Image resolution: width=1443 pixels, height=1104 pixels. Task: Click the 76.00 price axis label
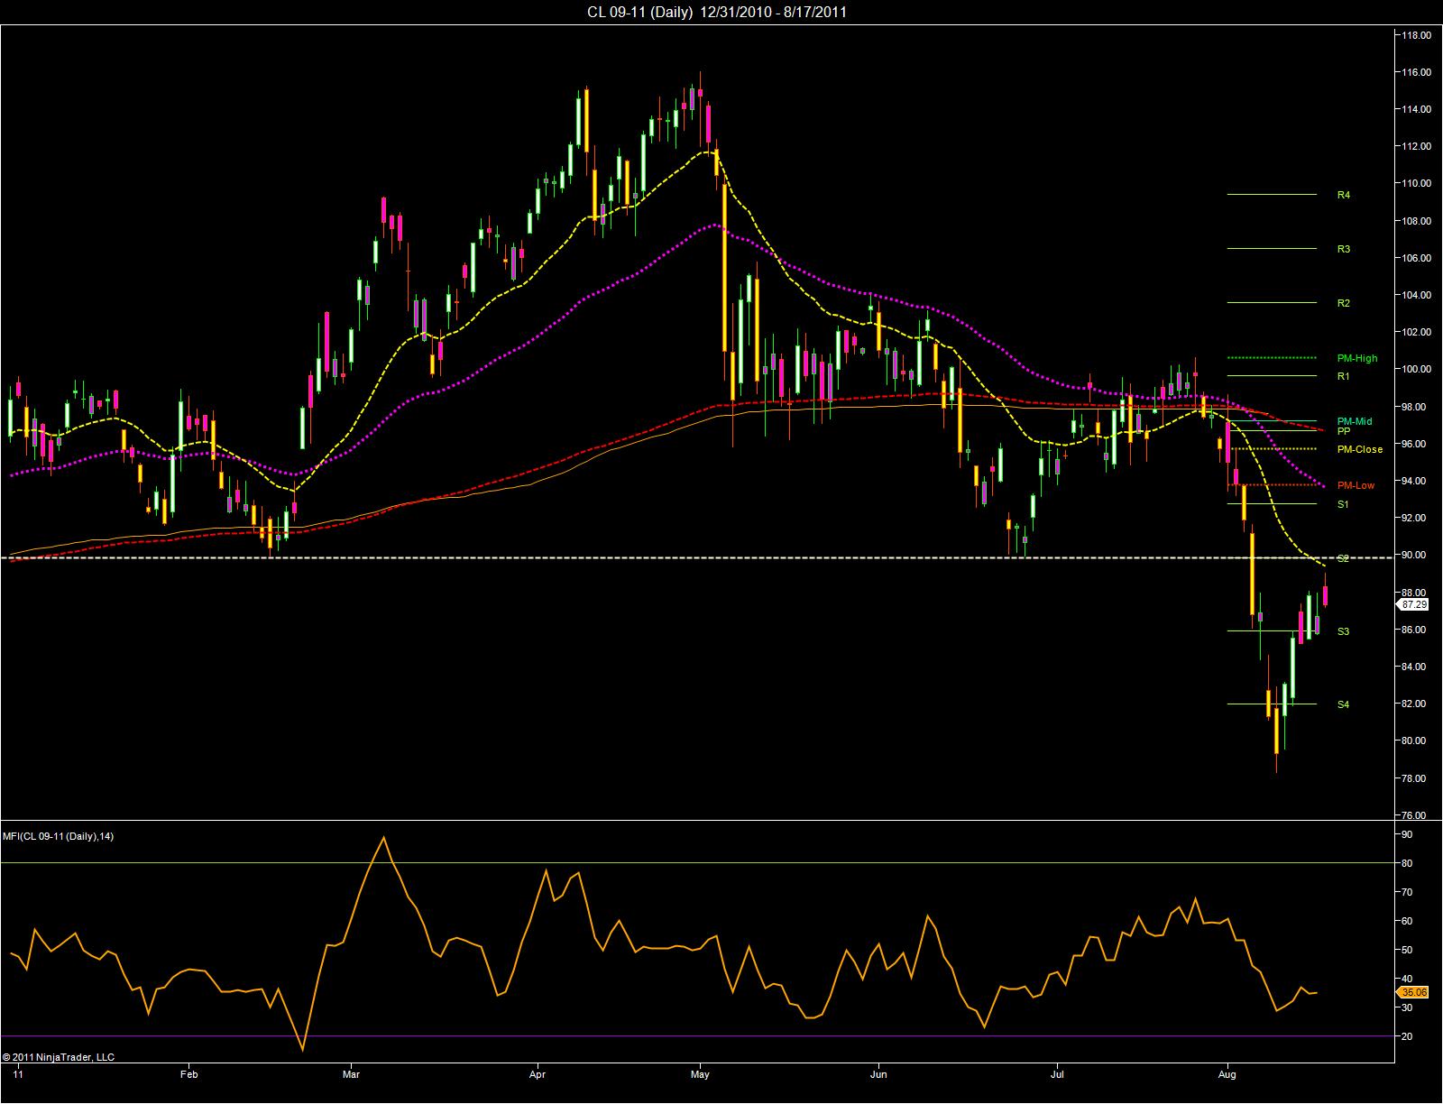pyautogui.click(x=1412, y=815)
